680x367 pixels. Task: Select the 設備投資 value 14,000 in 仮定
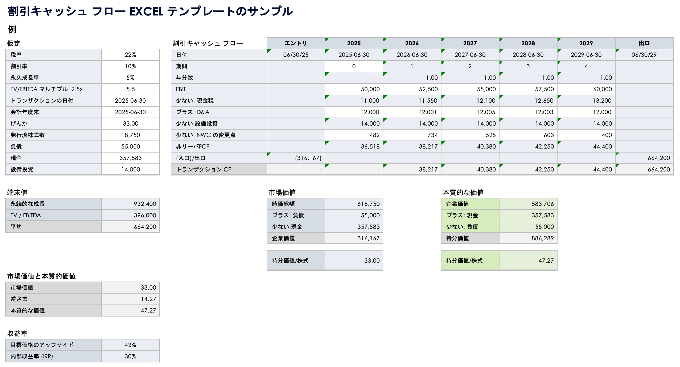click(x=130, y=169)
